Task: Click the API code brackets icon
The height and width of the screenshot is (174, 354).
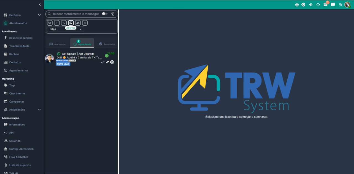Action: 6,133
